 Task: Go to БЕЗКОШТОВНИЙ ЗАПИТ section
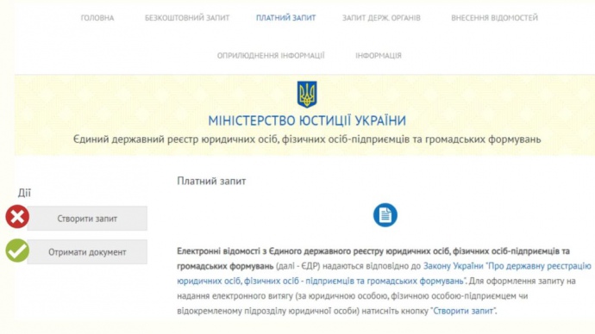187,18
